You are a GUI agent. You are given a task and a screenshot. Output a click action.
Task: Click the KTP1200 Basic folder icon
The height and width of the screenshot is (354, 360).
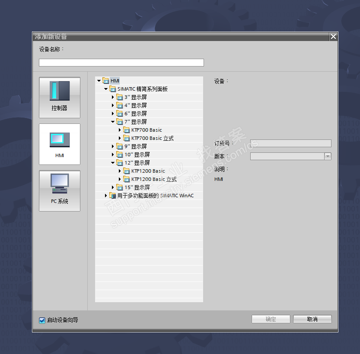pos(126,171)
